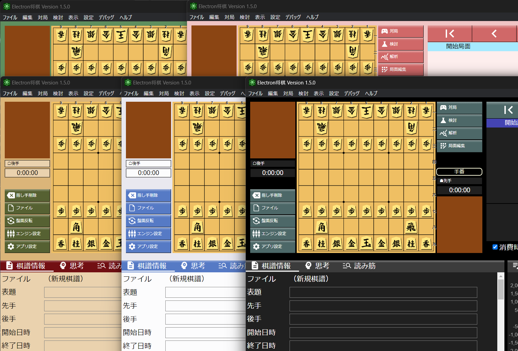The width and height of the screenshot is (518, 351).
Task: Flip the board with 盤面反転 in the blue window
Action: coord(148,221)
